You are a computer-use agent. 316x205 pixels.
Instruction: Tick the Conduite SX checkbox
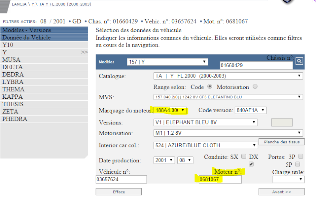(244, 156)
